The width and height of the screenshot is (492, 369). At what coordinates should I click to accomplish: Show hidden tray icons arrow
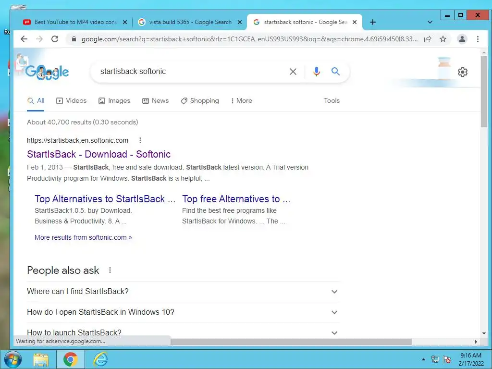click(424, 359)
